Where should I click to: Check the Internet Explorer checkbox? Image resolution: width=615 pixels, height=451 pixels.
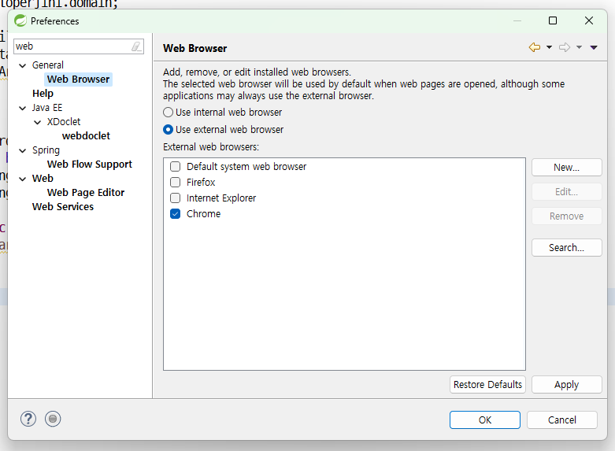click(176, 198)
